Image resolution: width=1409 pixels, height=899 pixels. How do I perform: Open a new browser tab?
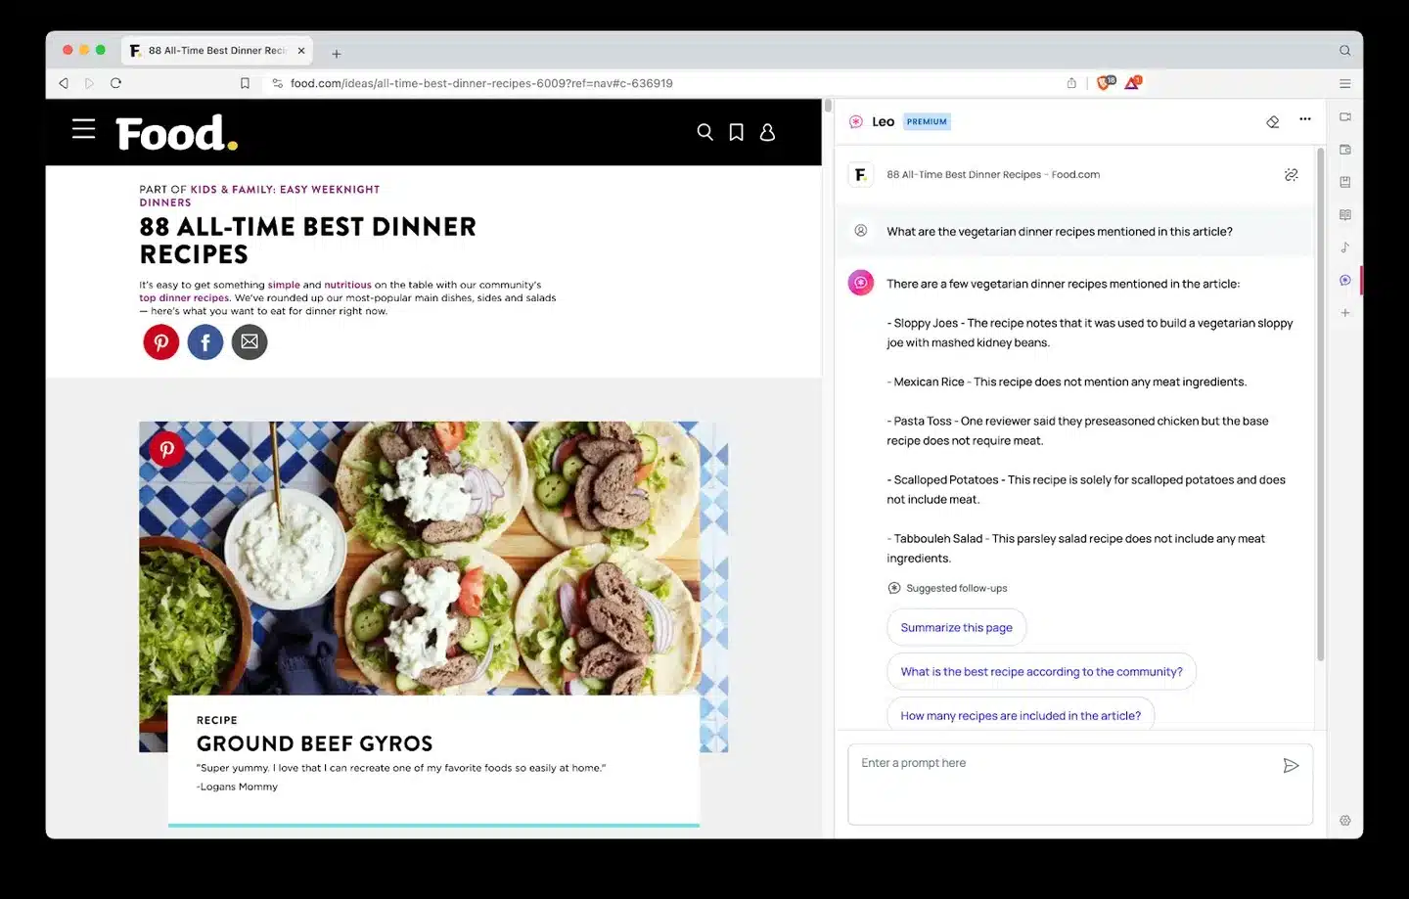pyautogui.click(x=337, y=54)
